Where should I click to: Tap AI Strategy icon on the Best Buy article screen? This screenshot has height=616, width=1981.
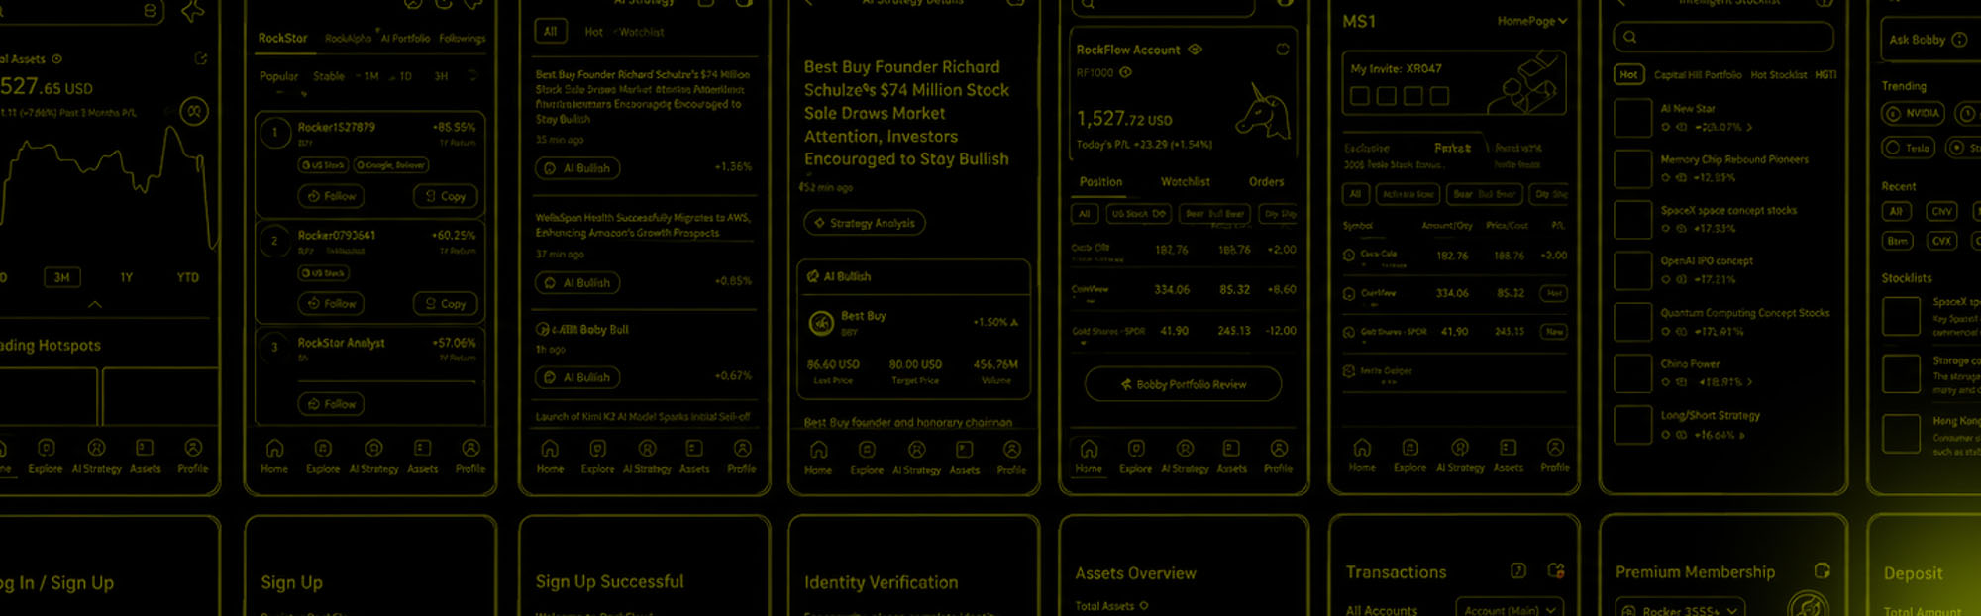(916, 450)
